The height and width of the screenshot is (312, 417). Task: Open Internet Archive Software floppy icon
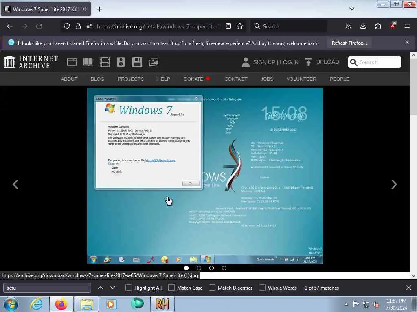[x=137, y=62]
